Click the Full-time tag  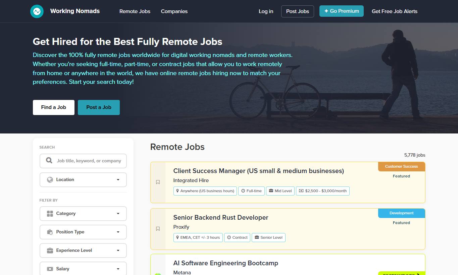click(252, 191)
